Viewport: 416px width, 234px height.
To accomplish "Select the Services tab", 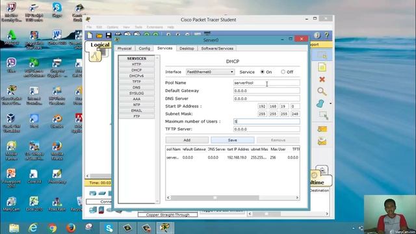I will [164, 48].
